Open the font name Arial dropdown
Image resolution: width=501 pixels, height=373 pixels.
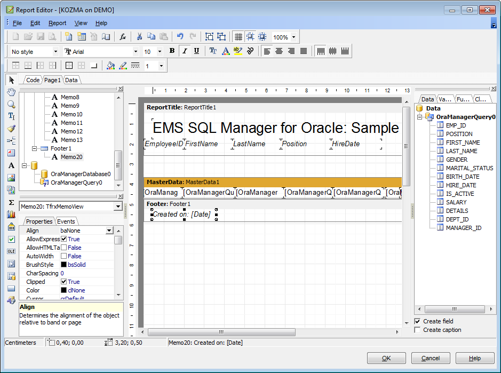pos(136,52)
